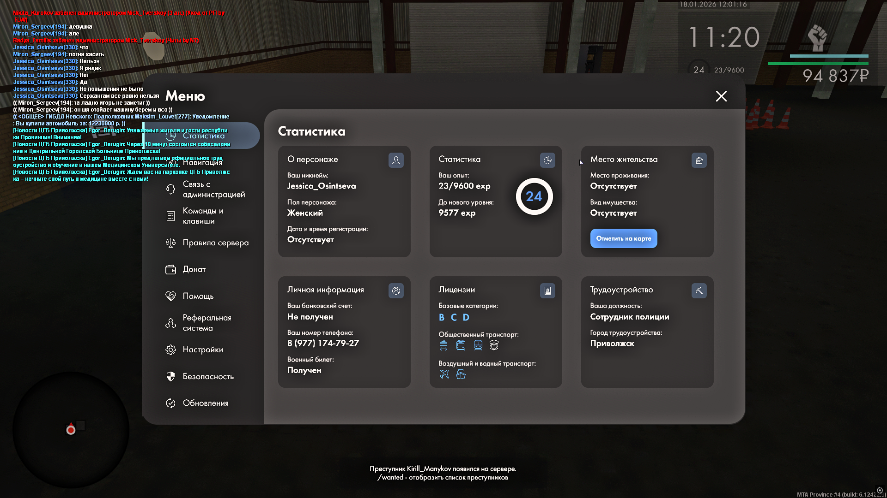This screenshot has height=498, width=887.
Task: Click the first bus transport license icon
Action: coord(443,345)
